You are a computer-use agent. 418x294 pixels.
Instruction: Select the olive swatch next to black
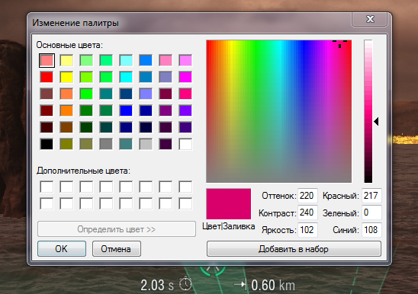click(x=66, y=144)
